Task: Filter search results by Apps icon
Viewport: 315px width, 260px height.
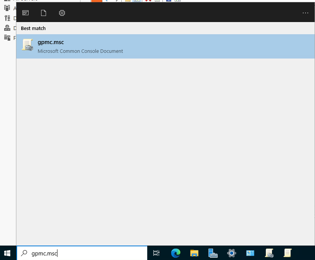Action: [x=25, y=13]
